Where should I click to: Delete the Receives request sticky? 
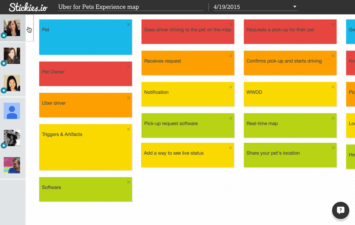click(231, 56)
